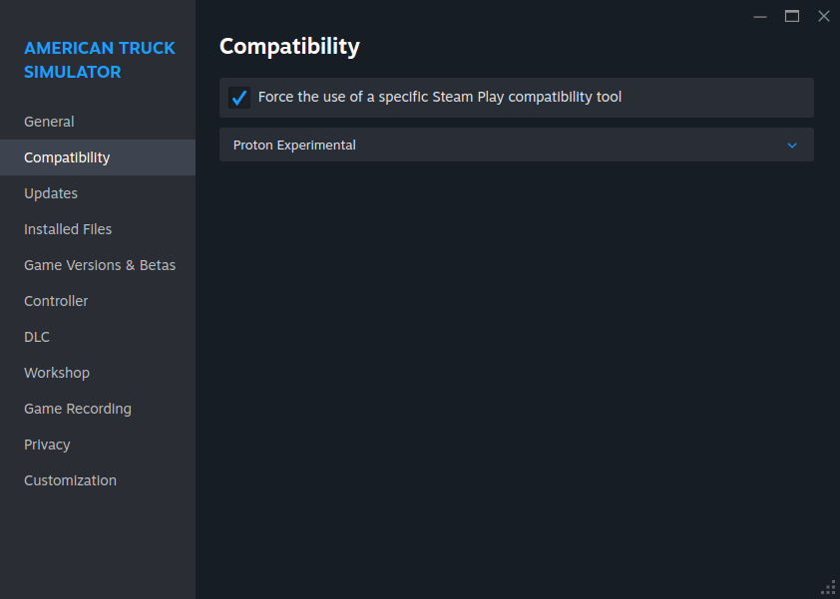Open the General settings section
Screen dimensions: 840x599
[x=98, y=122]
